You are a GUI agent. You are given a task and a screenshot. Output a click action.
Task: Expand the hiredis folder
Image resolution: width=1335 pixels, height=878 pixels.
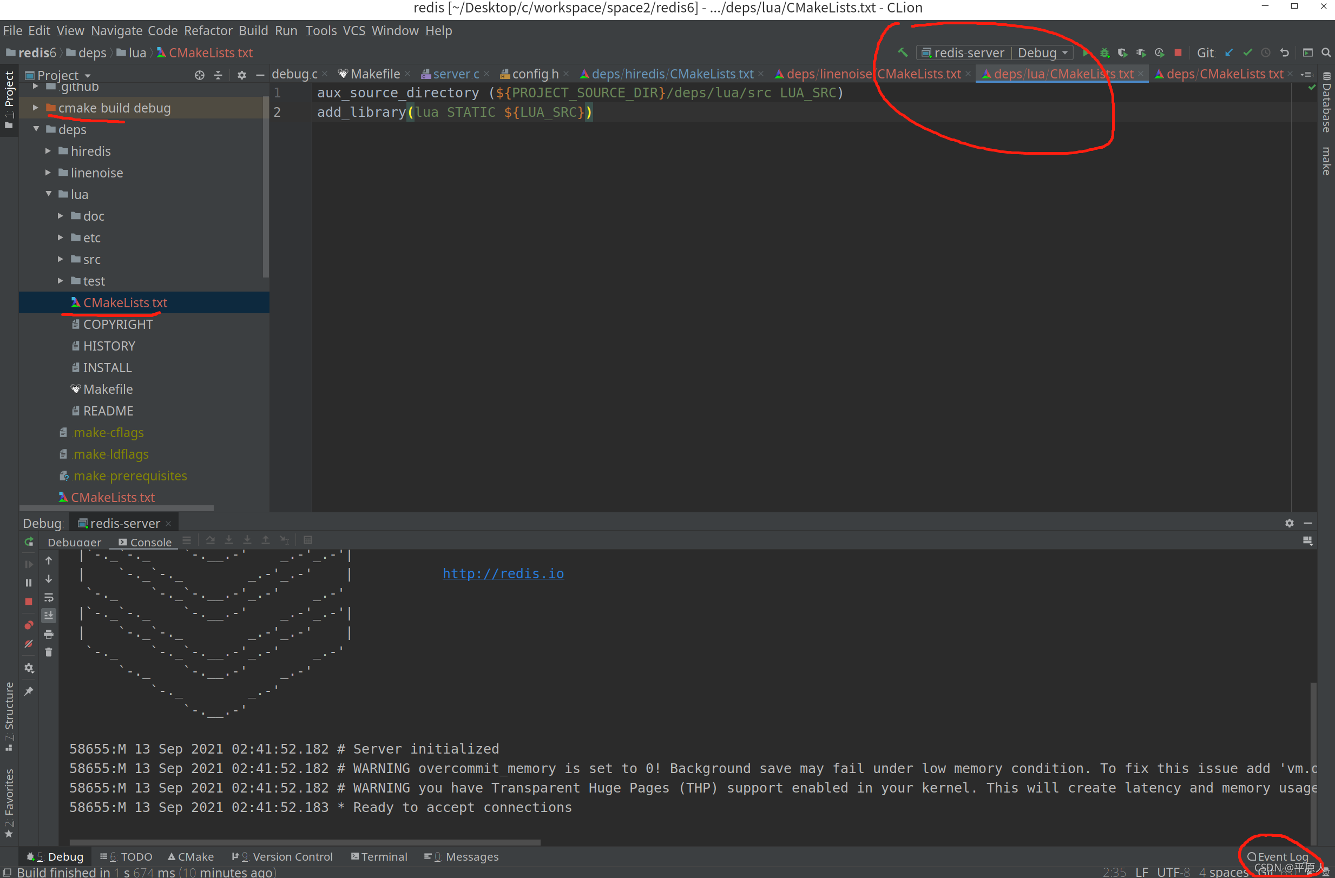tap(48, 151)
